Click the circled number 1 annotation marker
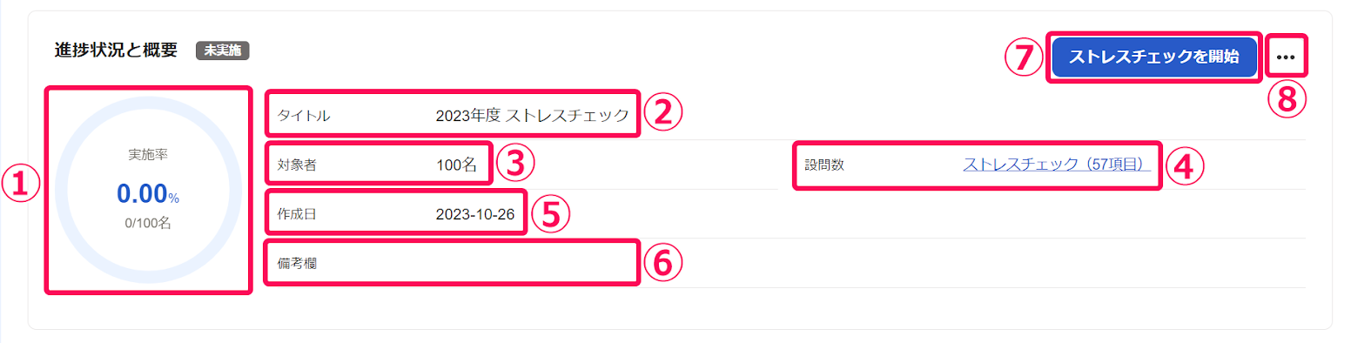1351x343 pixels. [x=21, y=184]
